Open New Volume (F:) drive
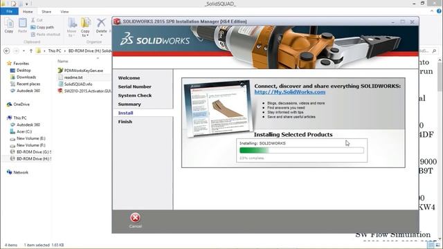The image size is (443, 249). [28, 145]
